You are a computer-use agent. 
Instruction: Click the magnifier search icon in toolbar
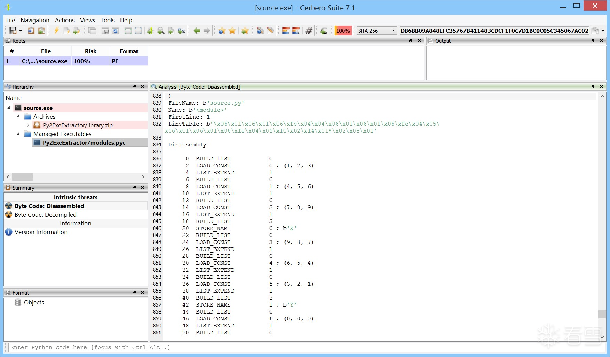161,31
